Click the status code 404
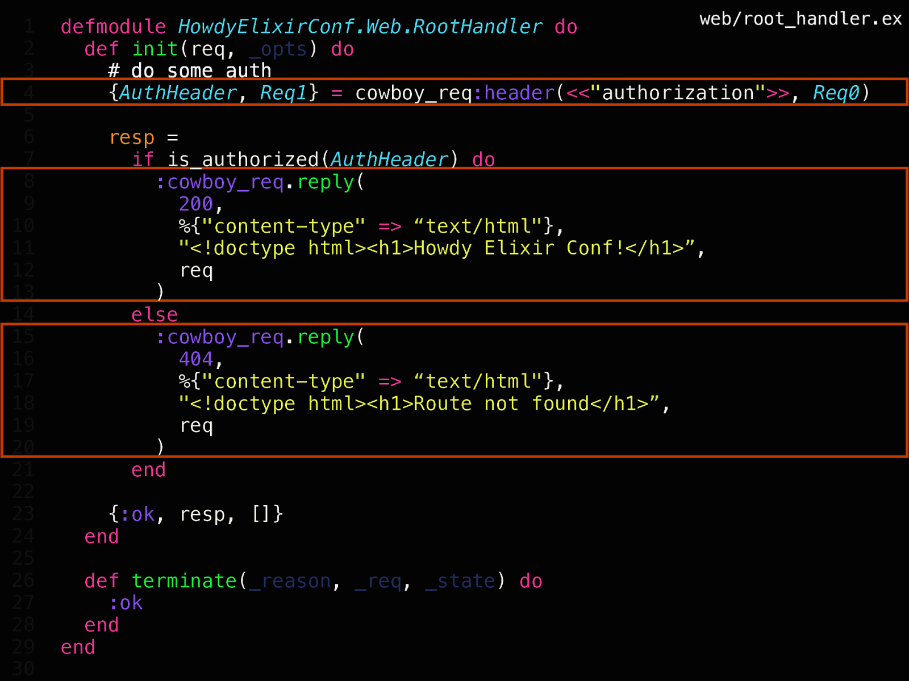The image size is (909, 681). [196, 359]
